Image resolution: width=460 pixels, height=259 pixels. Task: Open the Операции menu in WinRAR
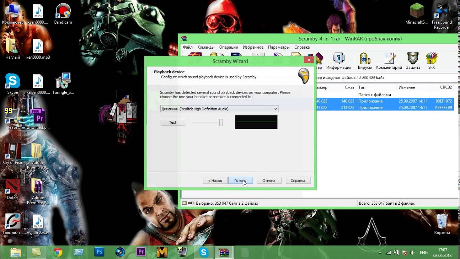(229, 47)
